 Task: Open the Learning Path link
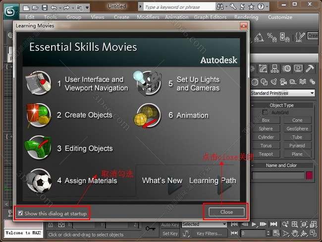click(213, 181)
